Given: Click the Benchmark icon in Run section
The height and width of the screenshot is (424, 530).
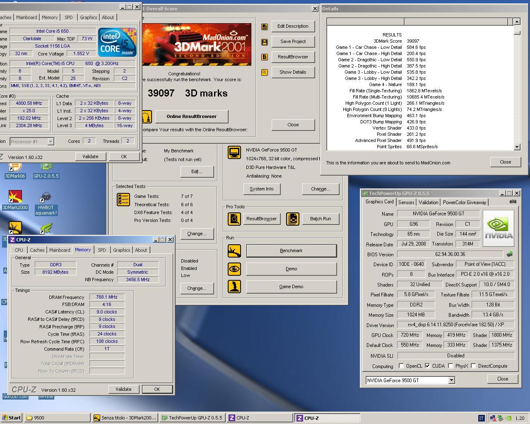Looking at the screenshot, I should point(234,251).
